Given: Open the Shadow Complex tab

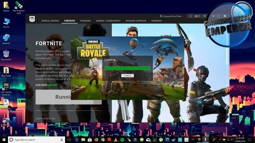Looking at the screenshot, I should pyautogui.click(x=136, y=21).
